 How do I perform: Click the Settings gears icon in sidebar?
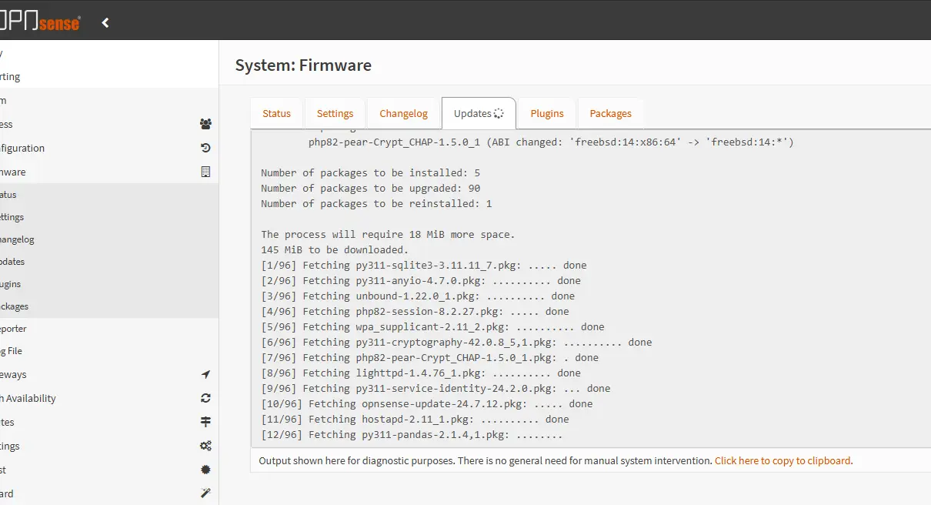click(205, 446)
